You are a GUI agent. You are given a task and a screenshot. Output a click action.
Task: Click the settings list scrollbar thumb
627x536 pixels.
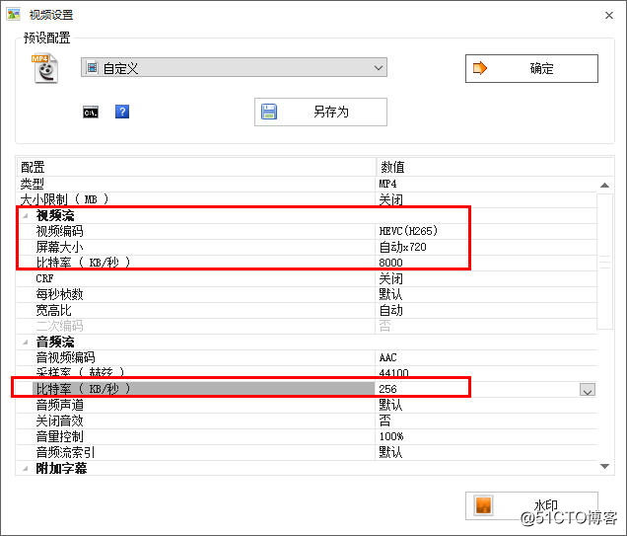click(605, 262)
